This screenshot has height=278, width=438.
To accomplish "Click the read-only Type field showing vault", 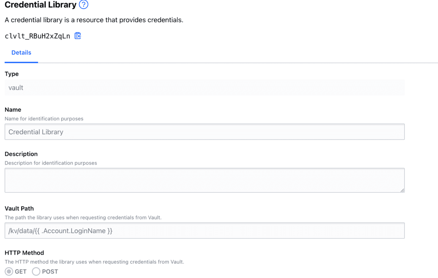I will click(205, 88).
